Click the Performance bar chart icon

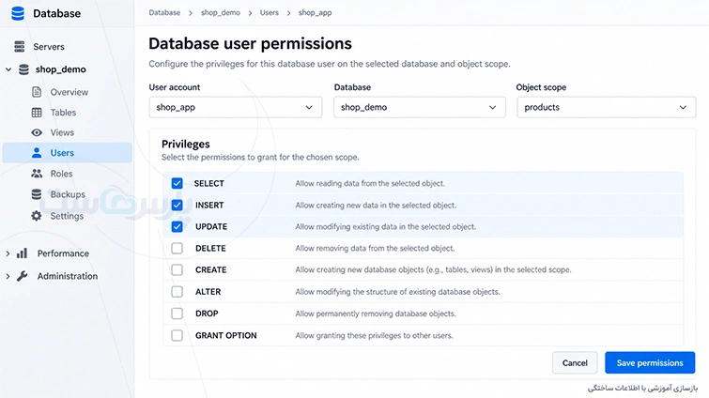[x=22, y=253]
